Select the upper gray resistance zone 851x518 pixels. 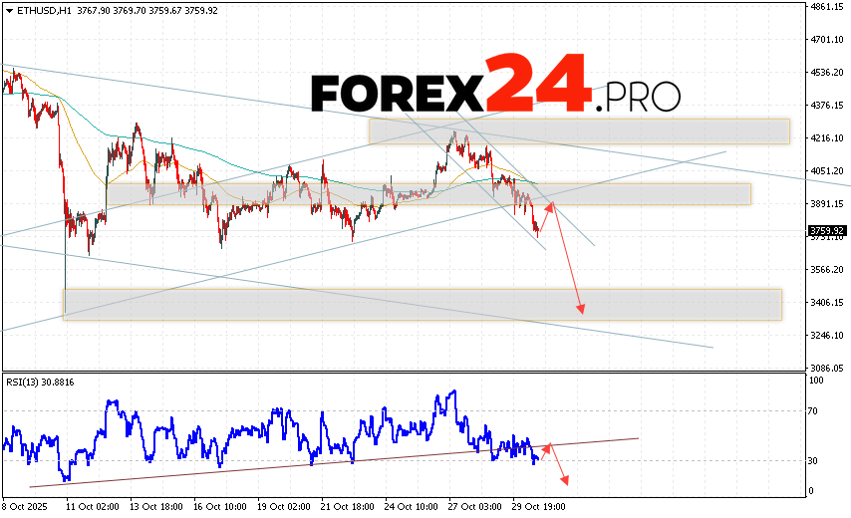(578, 131)
